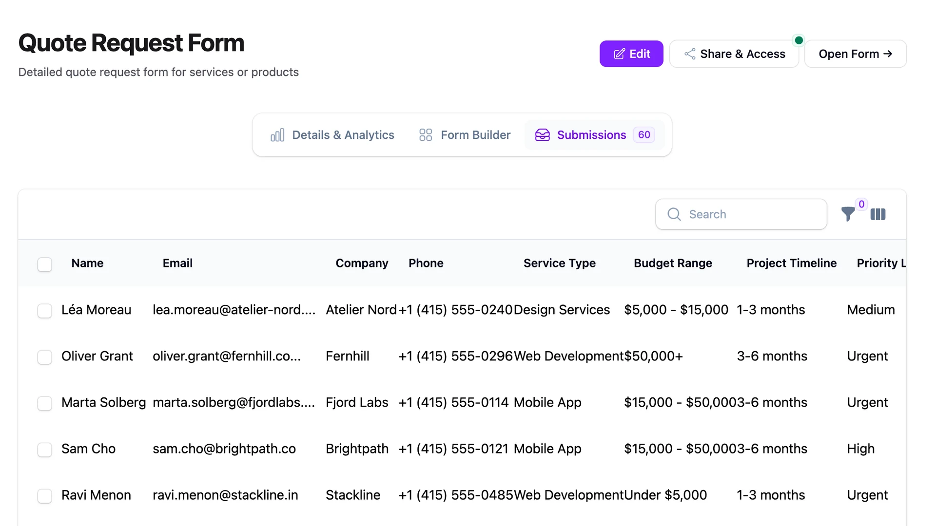The width and height of the screenshot is (936, 526).
Task: Select the Submissions tab
Action: pyautogui.click(x=595, y=135)
